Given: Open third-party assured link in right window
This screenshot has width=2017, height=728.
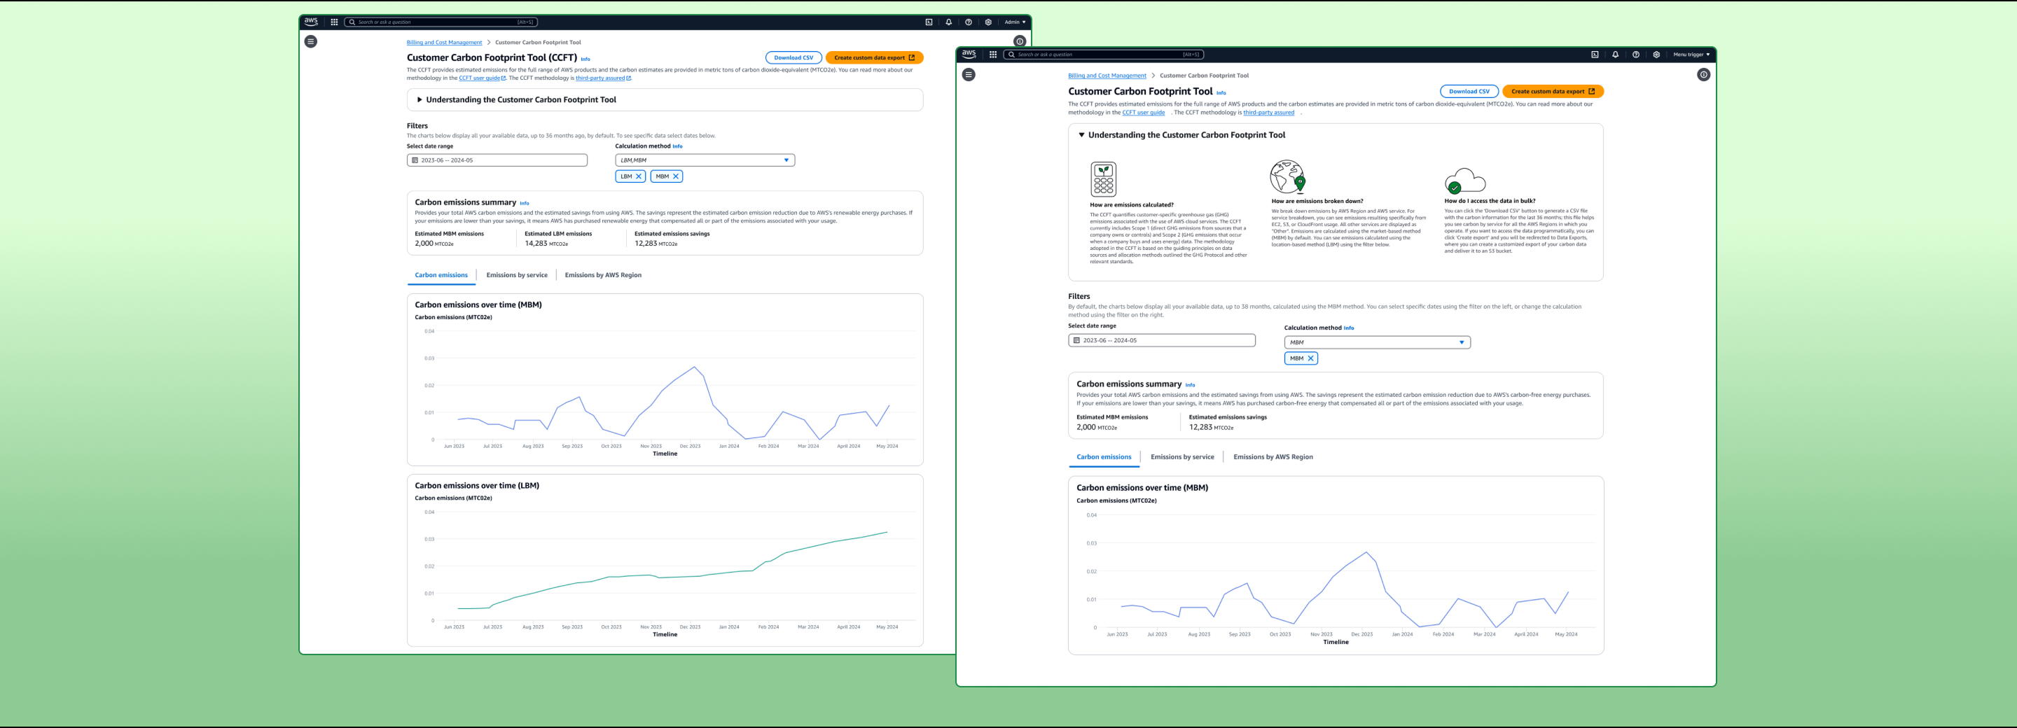Looking at the screenshot, I should point(1268,112).
